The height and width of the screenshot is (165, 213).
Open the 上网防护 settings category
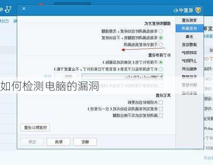[190, 61]
